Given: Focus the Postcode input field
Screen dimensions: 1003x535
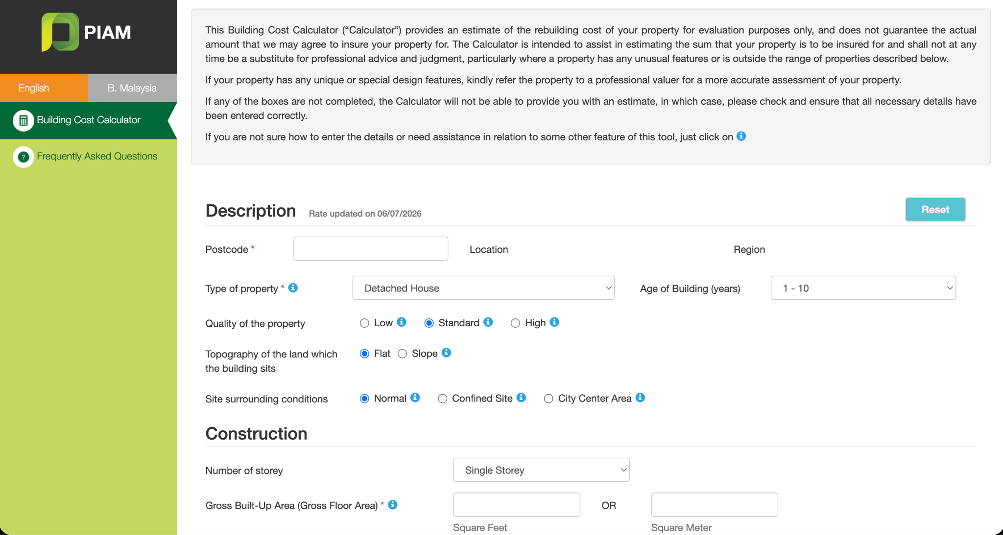Looking at the screenshot, I should [371, 248].
